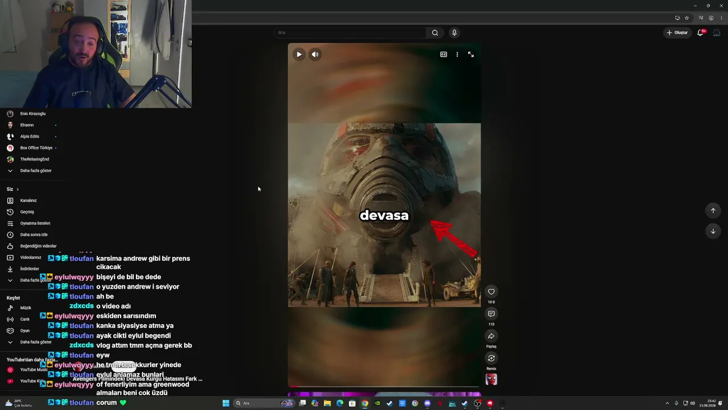Open File Explorer from the taskbar
Image resolution: width=728 pixels, height=410 pixels.
click(x=327, y=403)
